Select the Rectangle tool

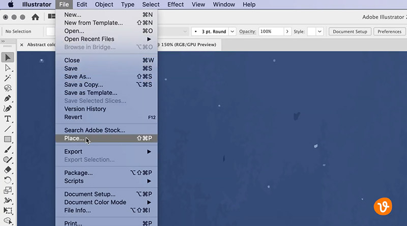click(8, 139)
